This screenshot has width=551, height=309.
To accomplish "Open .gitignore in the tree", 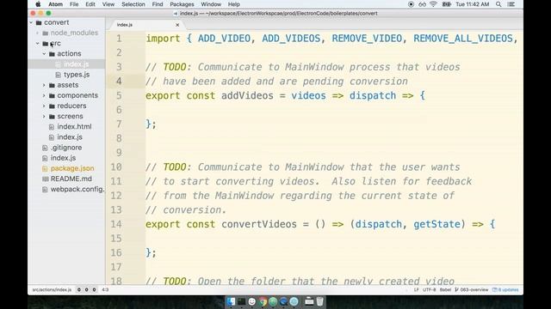I will click(x=66, y=148).
